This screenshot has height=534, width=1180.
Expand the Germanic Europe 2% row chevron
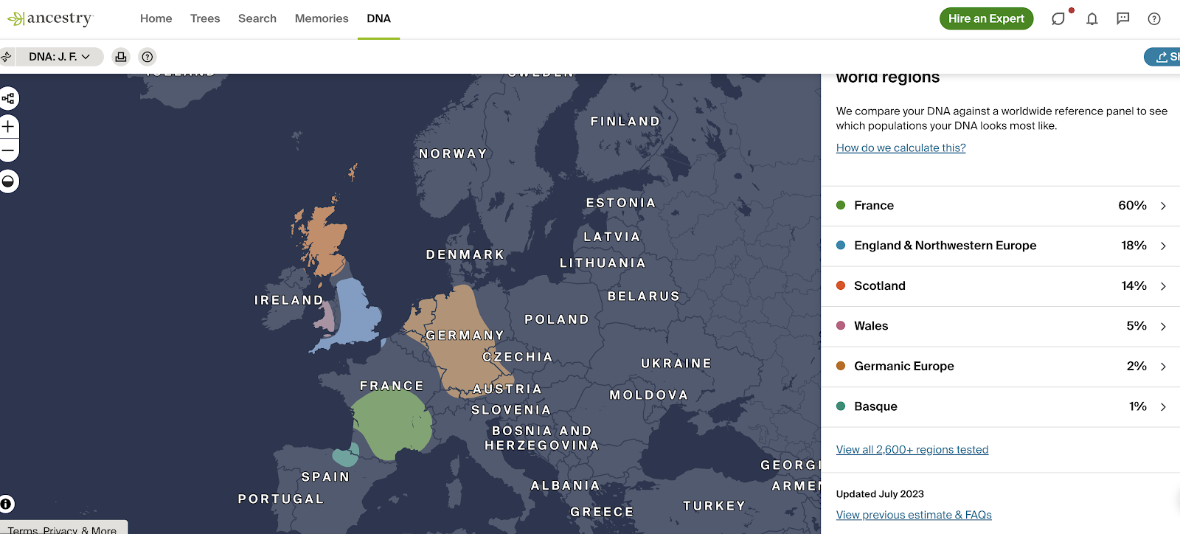[x=1163, y=367]
